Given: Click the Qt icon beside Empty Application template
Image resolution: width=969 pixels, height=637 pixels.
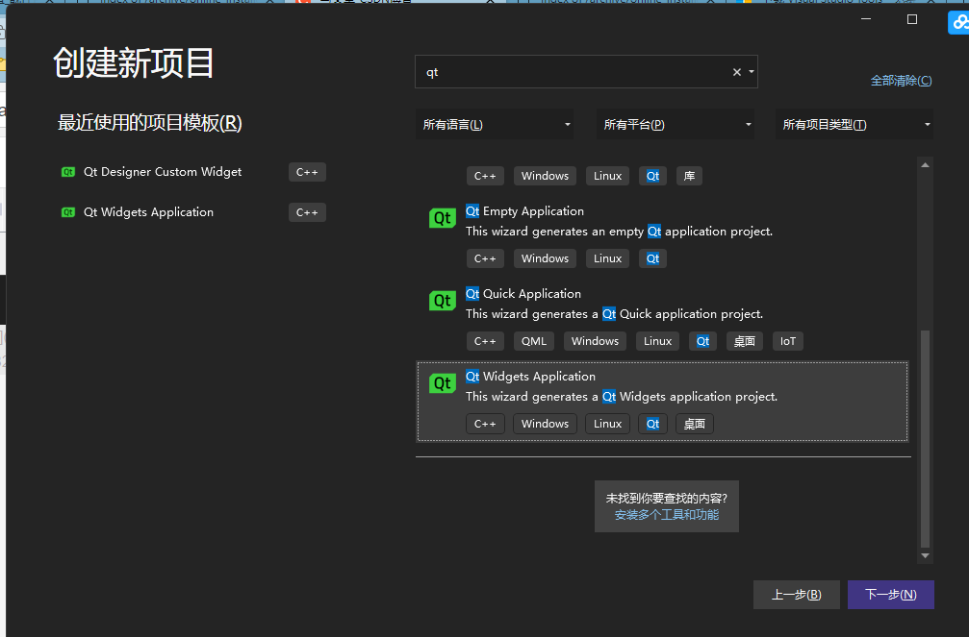Looking at the screenshot, I should click(442, 218).
